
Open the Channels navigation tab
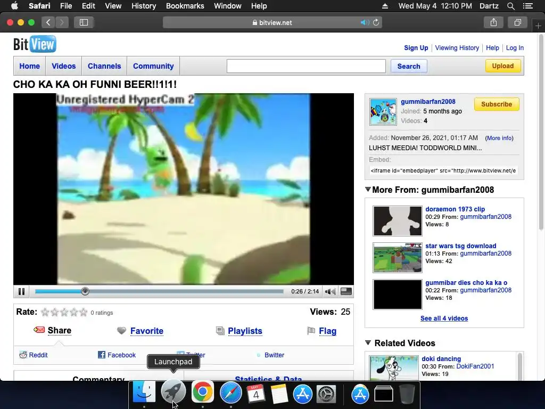point(104,66)
